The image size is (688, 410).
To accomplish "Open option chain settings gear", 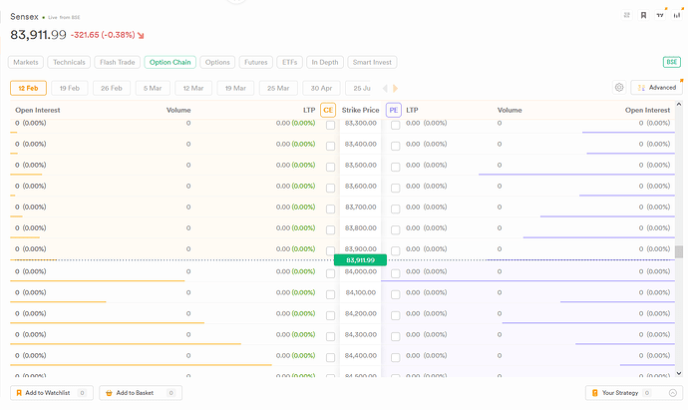I will point(619,88).
